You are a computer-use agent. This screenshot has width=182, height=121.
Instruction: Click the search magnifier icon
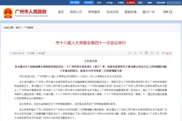coord(171,12)
